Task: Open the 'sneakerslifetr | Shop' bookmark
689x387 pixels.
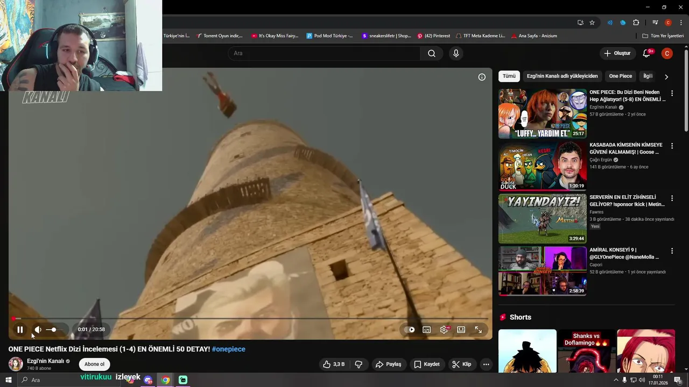Action: [x=386, y=36]
